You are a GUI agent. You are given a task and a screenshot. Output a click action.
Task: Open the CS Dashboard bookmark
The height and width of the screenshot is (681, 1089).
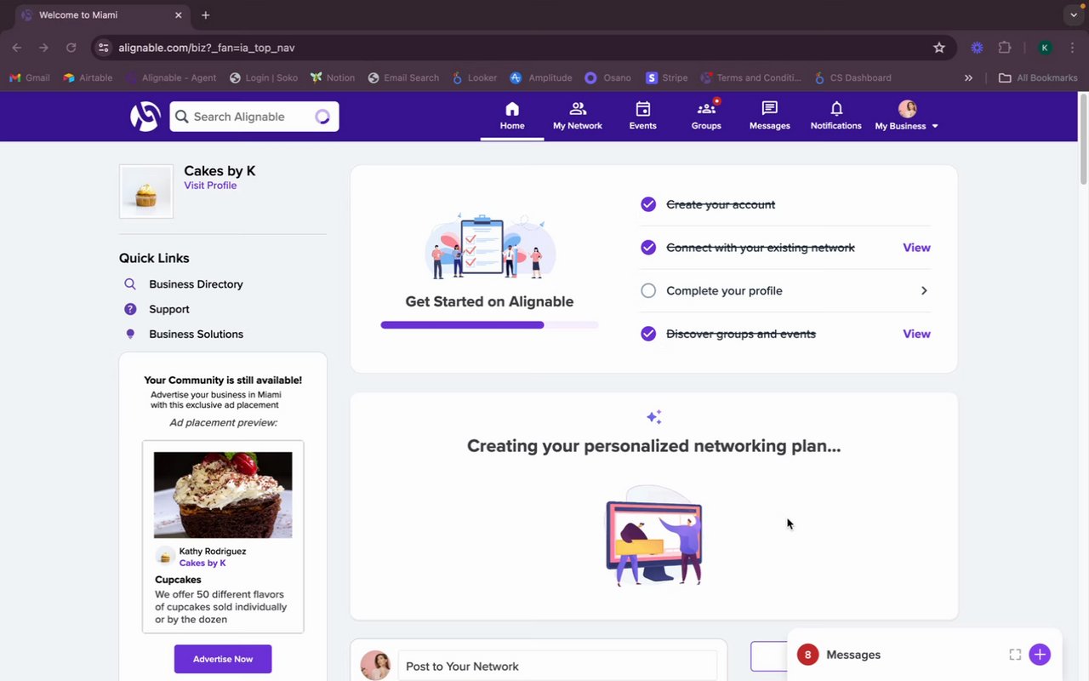coord(852,77)
